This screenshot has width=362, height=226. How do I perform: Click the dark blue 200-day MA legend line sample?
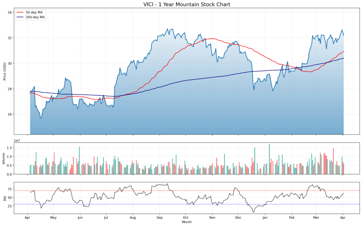pyautogui.click(x=20, y=17)
